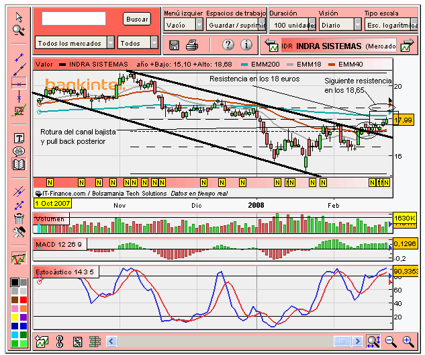Open the hammer and wrench settings

click(19, 232)
